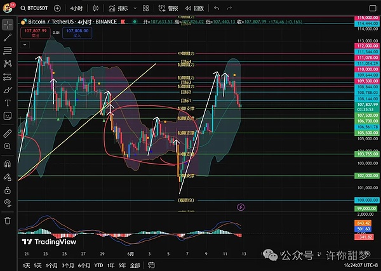
Task: Open the 4小时 interval dropdown
Action: 76,8
